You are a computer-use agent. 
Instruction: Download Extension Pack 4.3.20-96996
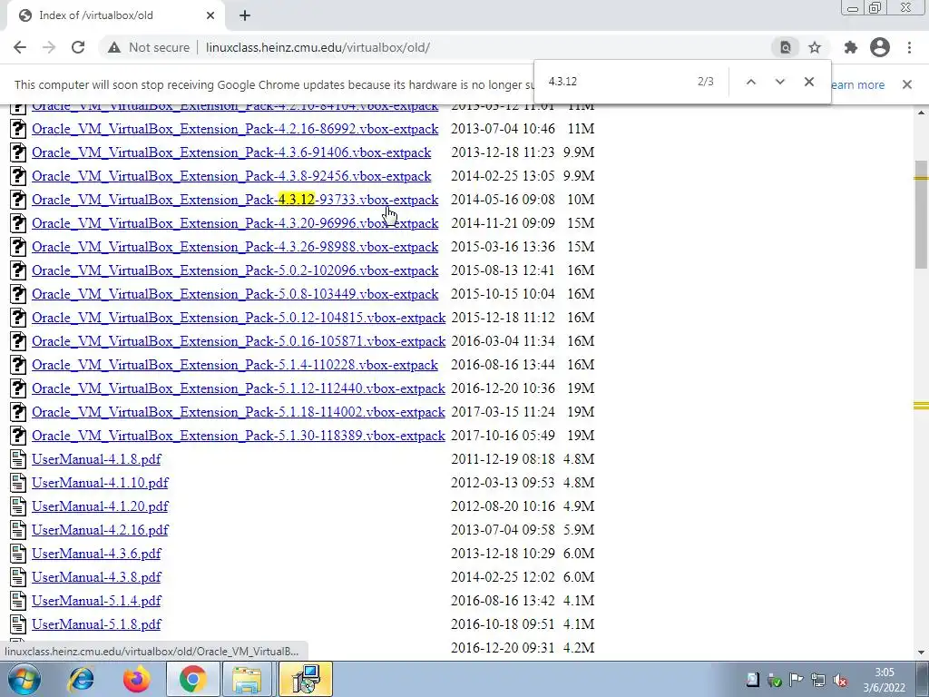(x=235, y=223)
